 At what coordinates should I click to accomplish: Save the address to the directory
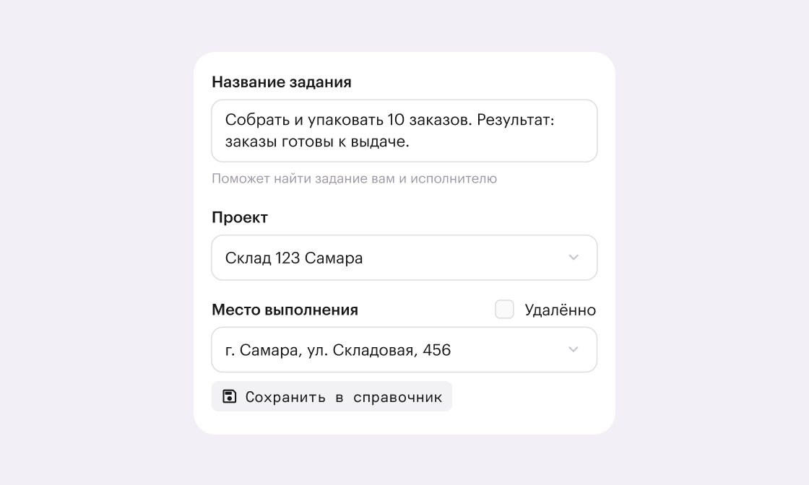point(332,396)
